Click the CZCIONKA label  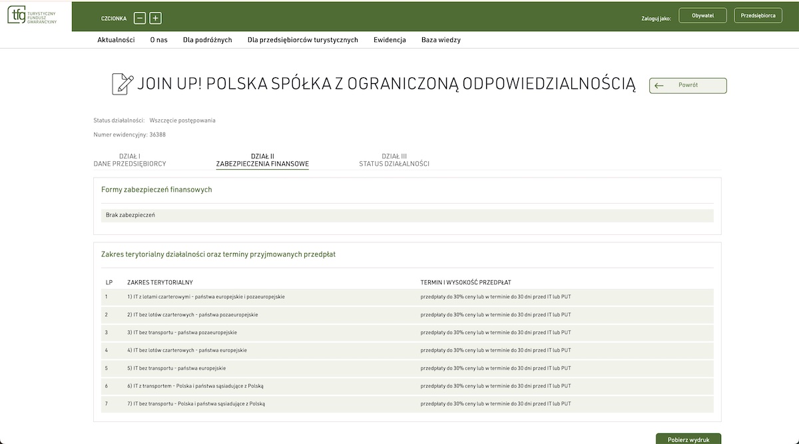pyautogui.click(x=114, y=19)
